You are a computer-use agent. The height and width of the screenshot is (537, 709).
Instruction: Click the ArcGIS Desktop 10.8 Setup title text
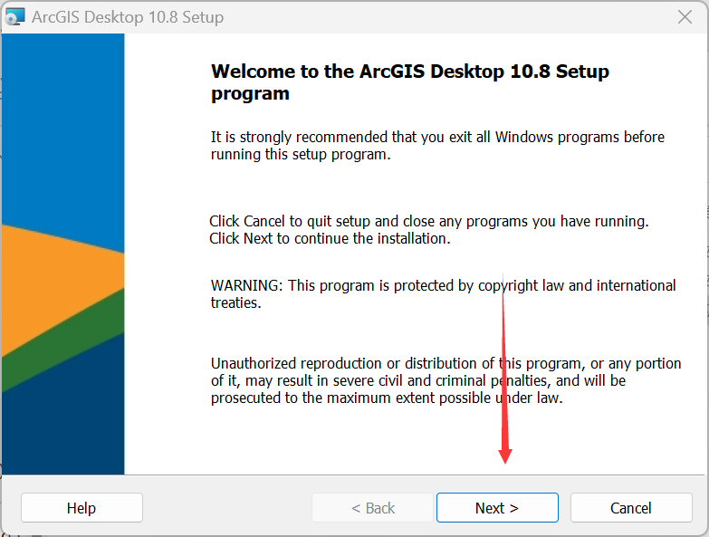point(127,17)
